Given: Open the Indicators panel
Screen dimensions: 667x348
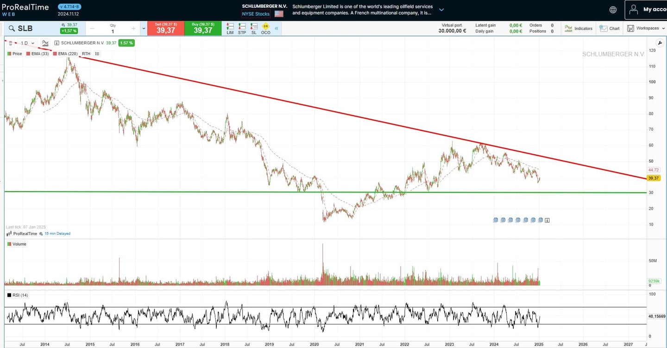Looking at the screenshot, I should click(x=578, y=28).
